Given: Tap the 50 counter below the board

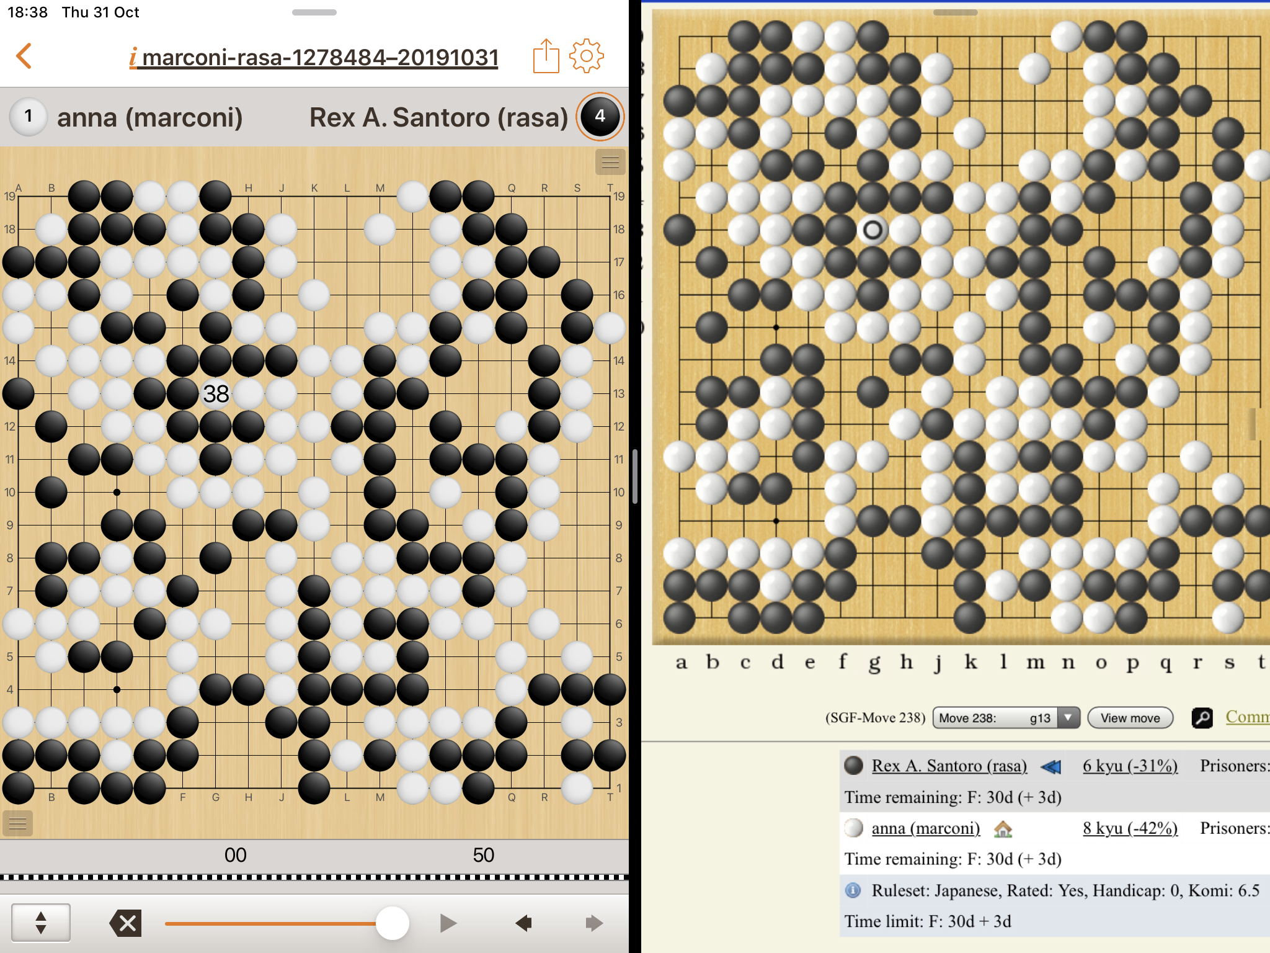Looking at the screenshot, I should click(483, 855).
